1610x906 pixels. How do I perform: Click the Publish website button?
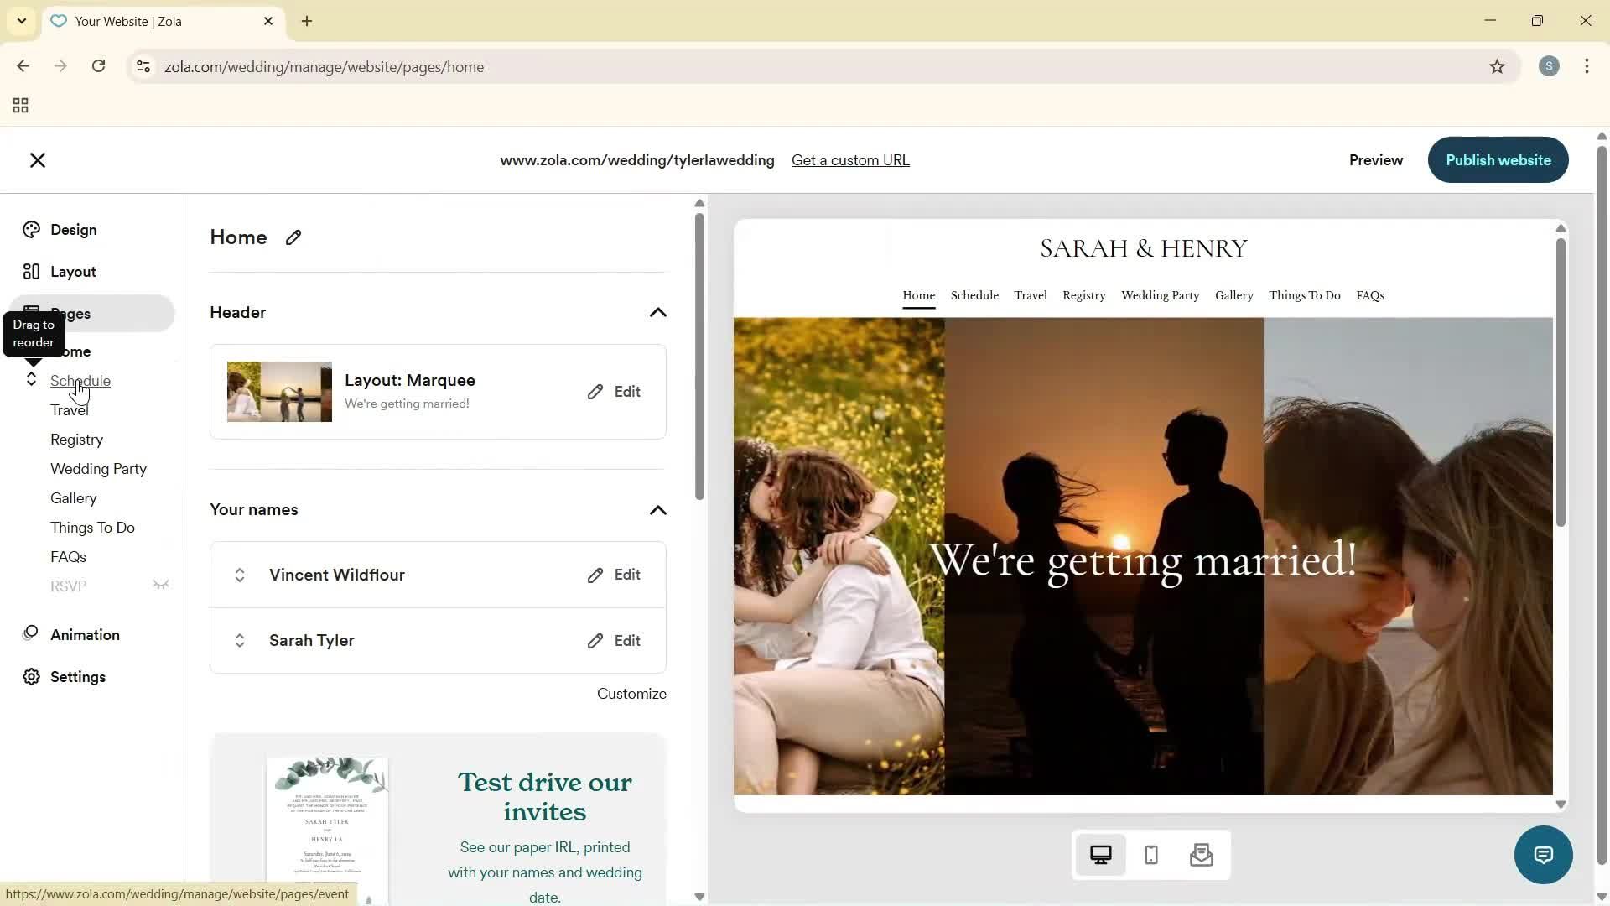(1498, 159)
